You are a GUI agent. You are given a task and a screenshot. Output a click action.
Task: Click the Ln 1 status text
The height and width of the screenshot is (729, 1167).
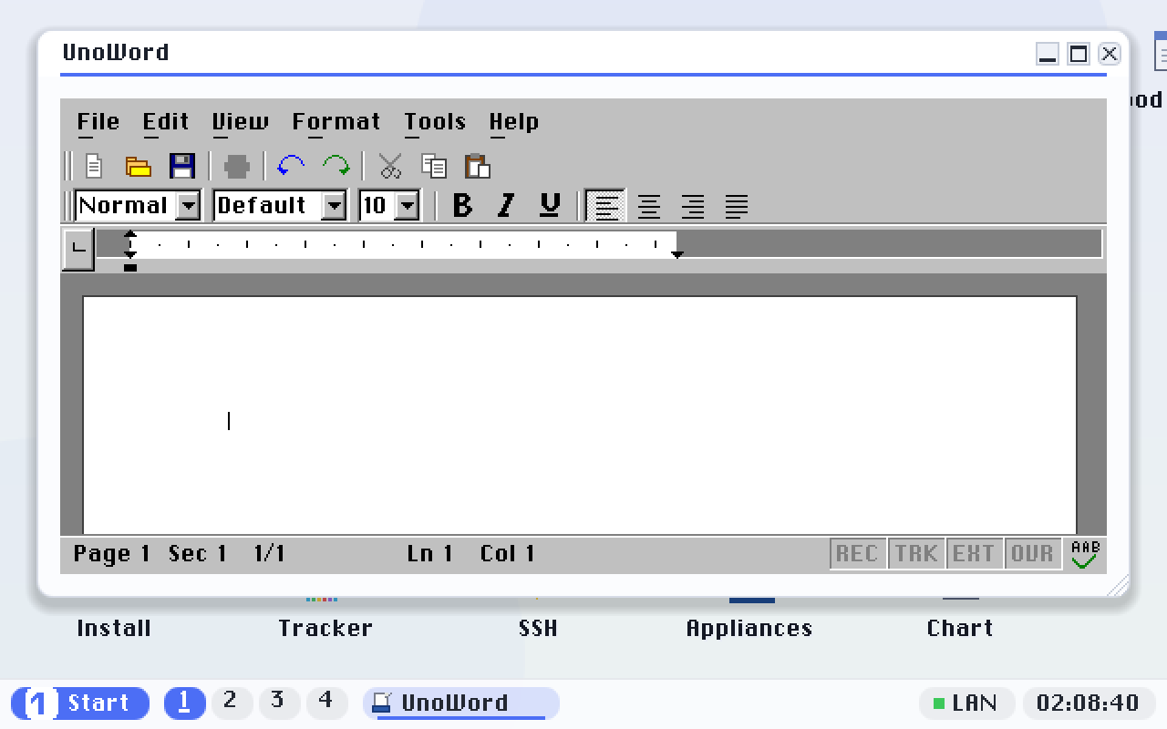(x=430, y=554)
